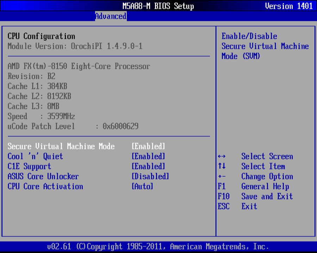Click the American Megatrends copyright footer

point(158,247)
